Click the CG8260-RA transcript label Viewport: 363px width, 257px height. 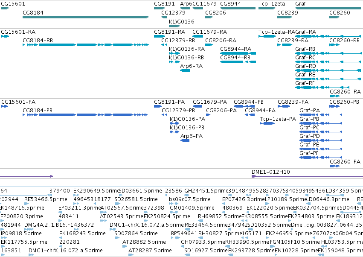pyautogui.click(x=345, y=91)
